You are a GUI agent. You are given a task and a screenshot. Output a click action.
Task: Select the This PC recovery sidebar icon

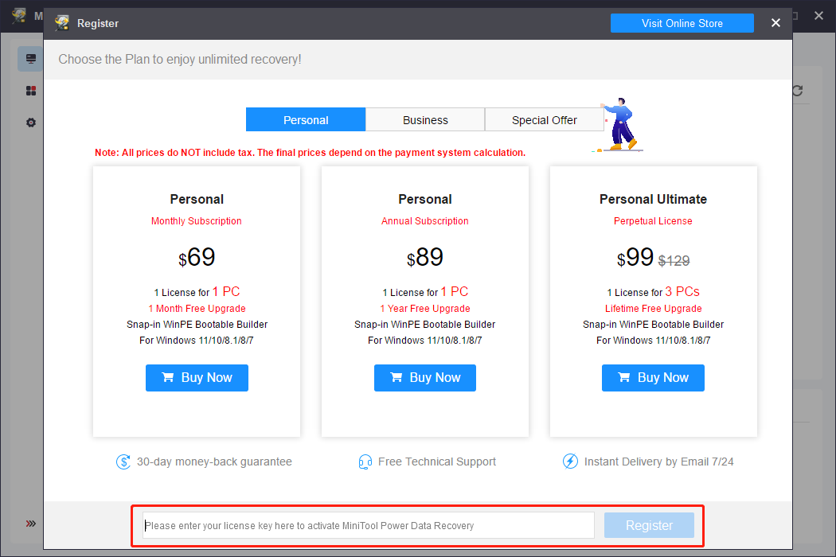(x=30, y=58)
